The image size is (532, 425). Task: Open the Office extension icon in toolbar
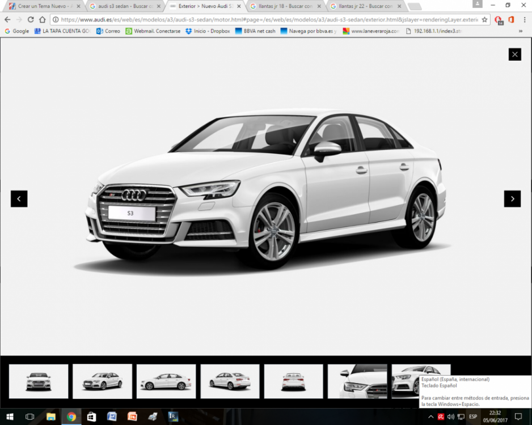[511, 19]
